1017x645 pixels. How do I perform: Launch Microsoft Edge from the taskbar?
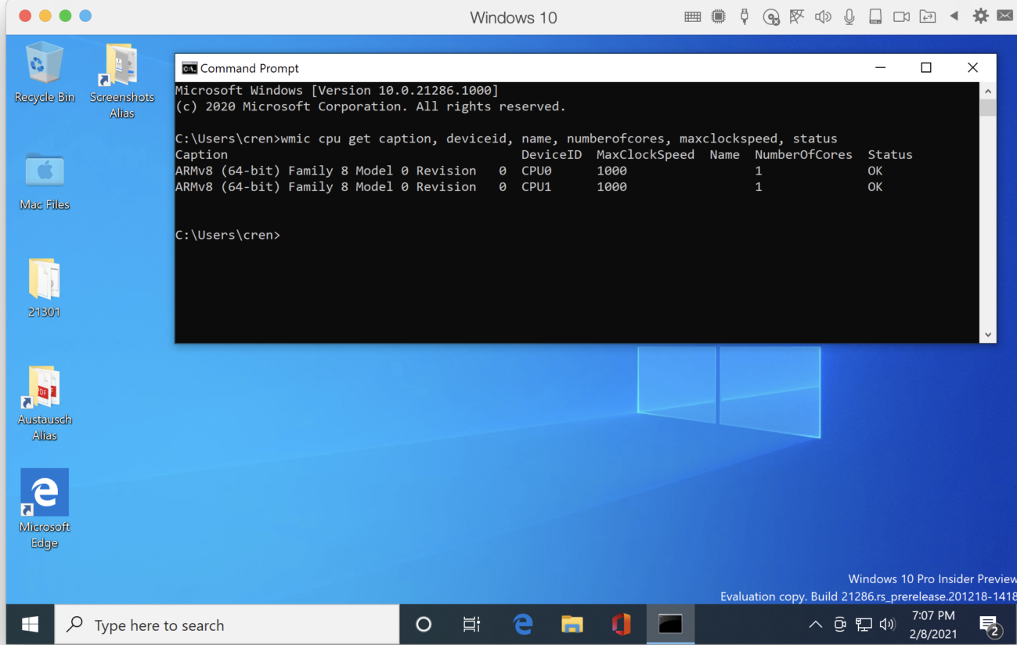coord(522,624)
